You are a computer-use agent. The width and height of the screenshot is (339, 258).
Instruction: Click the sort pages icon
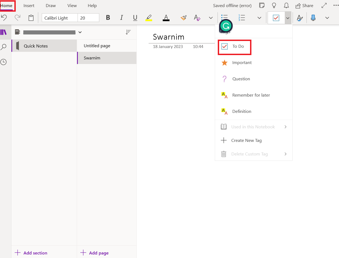pos(128,32)
